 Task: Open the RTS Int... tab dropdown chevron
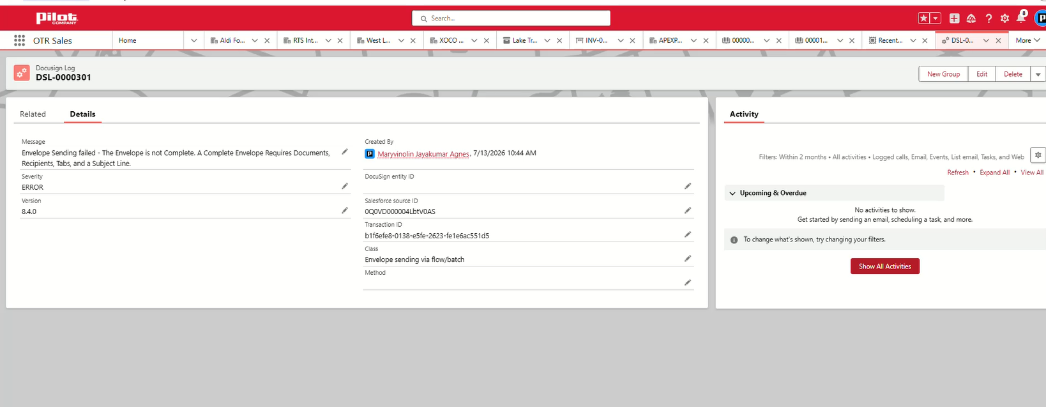pyautogui.click(x=328, y=40)
